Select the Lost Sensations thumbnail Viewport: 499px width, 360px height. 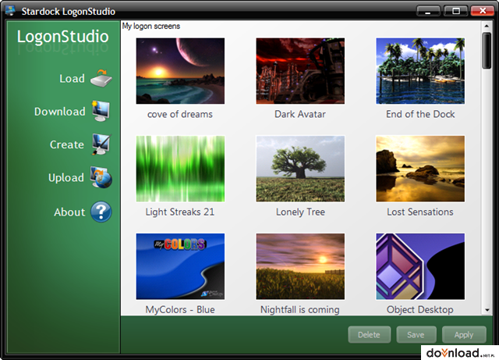420,169
